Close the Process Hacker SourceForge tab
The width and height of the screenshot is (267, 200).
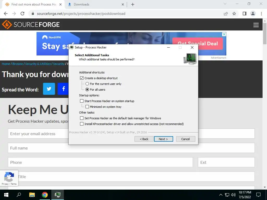[60, 4]
